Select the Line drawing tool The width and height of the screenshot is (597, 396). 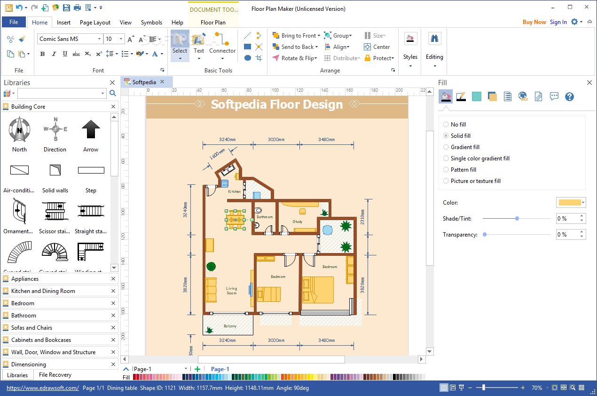247,35
